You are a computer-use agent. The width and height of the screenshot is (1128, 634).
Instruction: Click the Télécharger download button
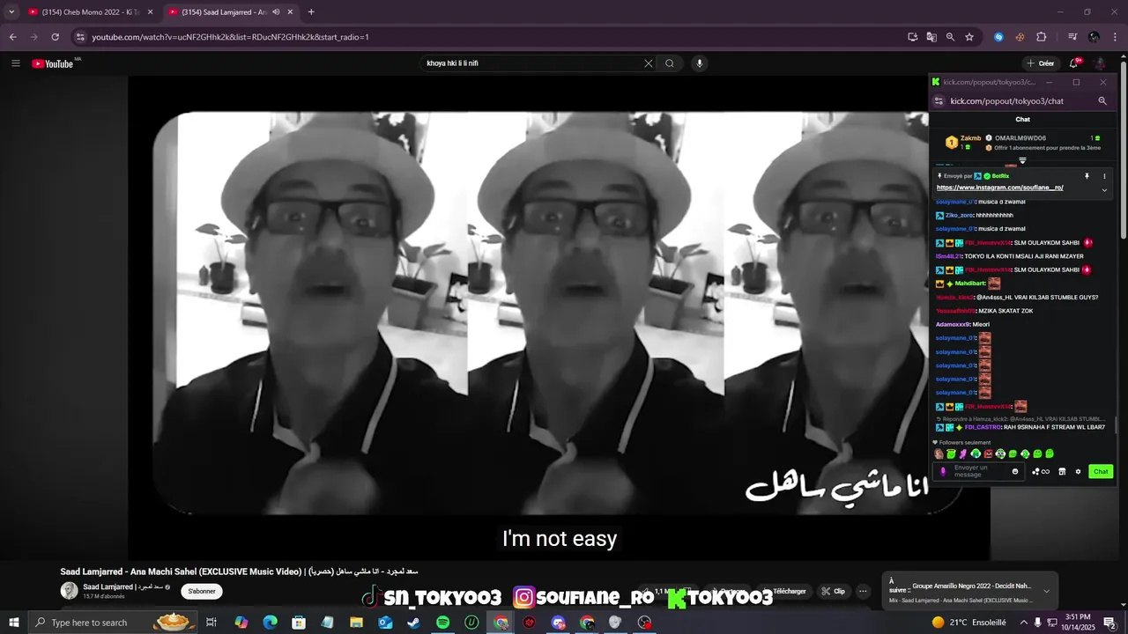tap(784, 592)
